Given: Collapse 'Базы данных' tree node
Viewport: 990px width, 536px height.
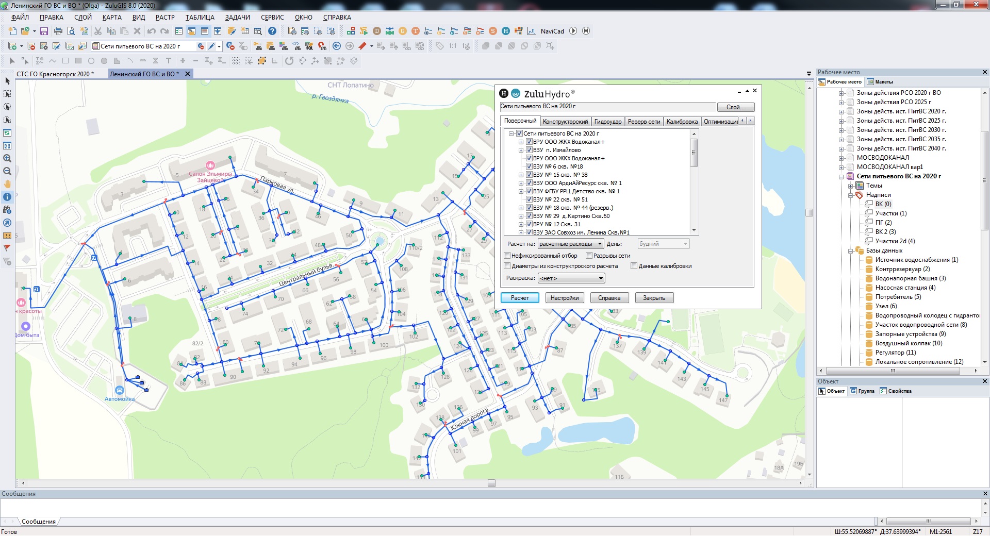Looking at the screenshot, I should (850, 251).
